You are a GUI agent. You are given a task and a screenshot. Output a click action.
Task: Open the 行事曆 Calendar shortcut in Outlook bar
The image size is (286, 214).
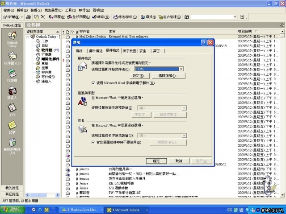click(12, 75)
